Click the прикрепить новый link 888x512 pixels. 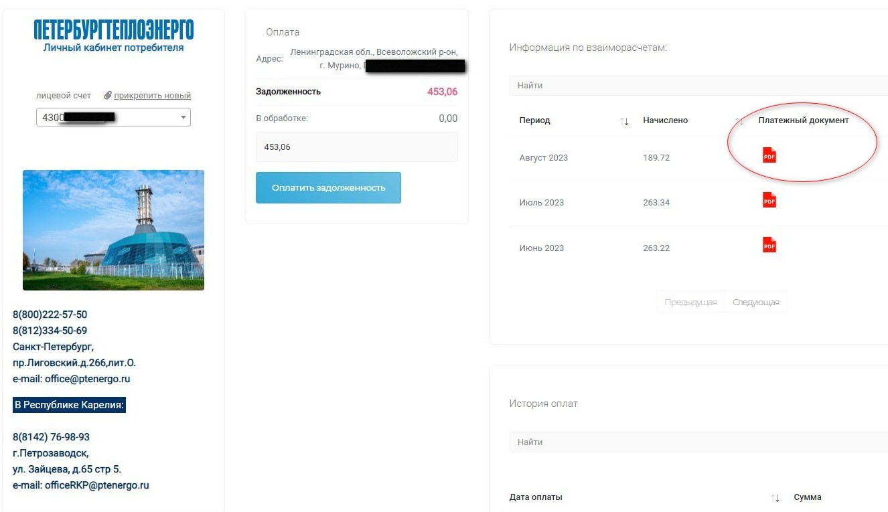pyautogui.click(x=152, y=95)
